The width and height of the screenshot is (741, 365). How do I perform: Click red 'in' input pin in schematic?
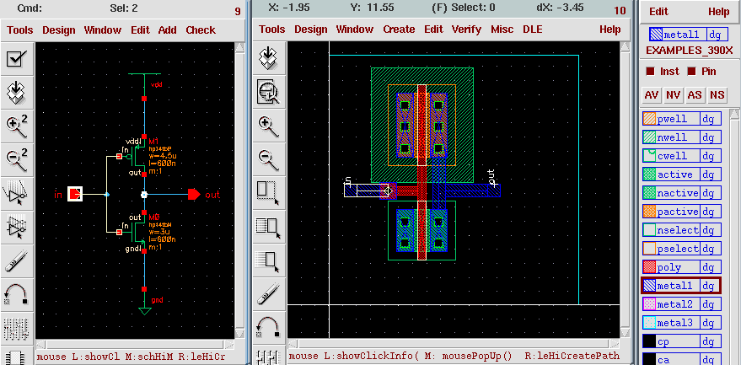pos(75,195)
